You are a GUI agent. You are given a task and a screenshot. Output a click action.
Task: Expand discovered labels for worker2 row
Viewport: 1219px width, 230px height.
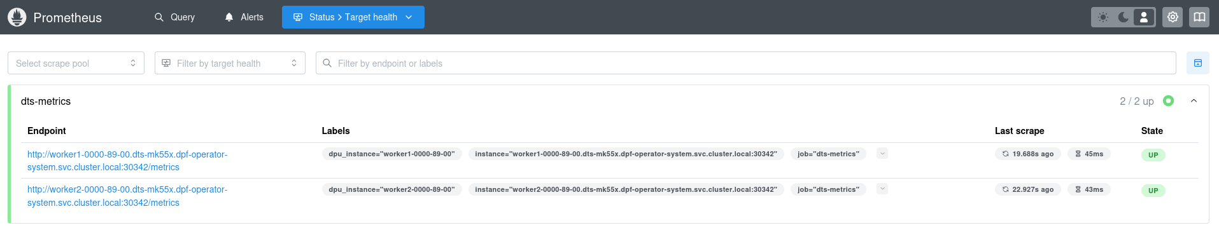[x=882, y=189]
